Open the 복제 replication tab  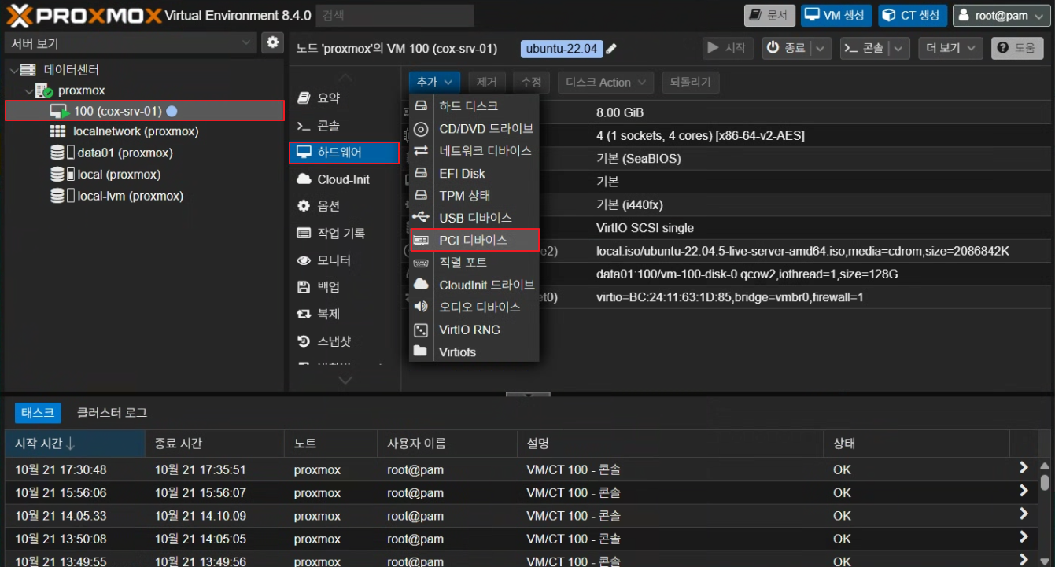point(344,314)
